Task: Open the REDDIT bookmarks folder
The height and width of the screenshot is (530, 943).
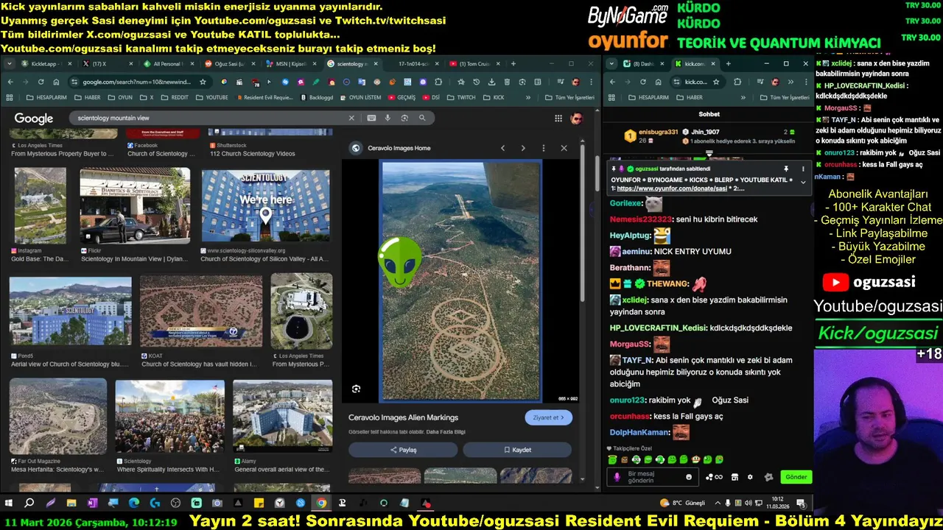Action: click(174, 97)
